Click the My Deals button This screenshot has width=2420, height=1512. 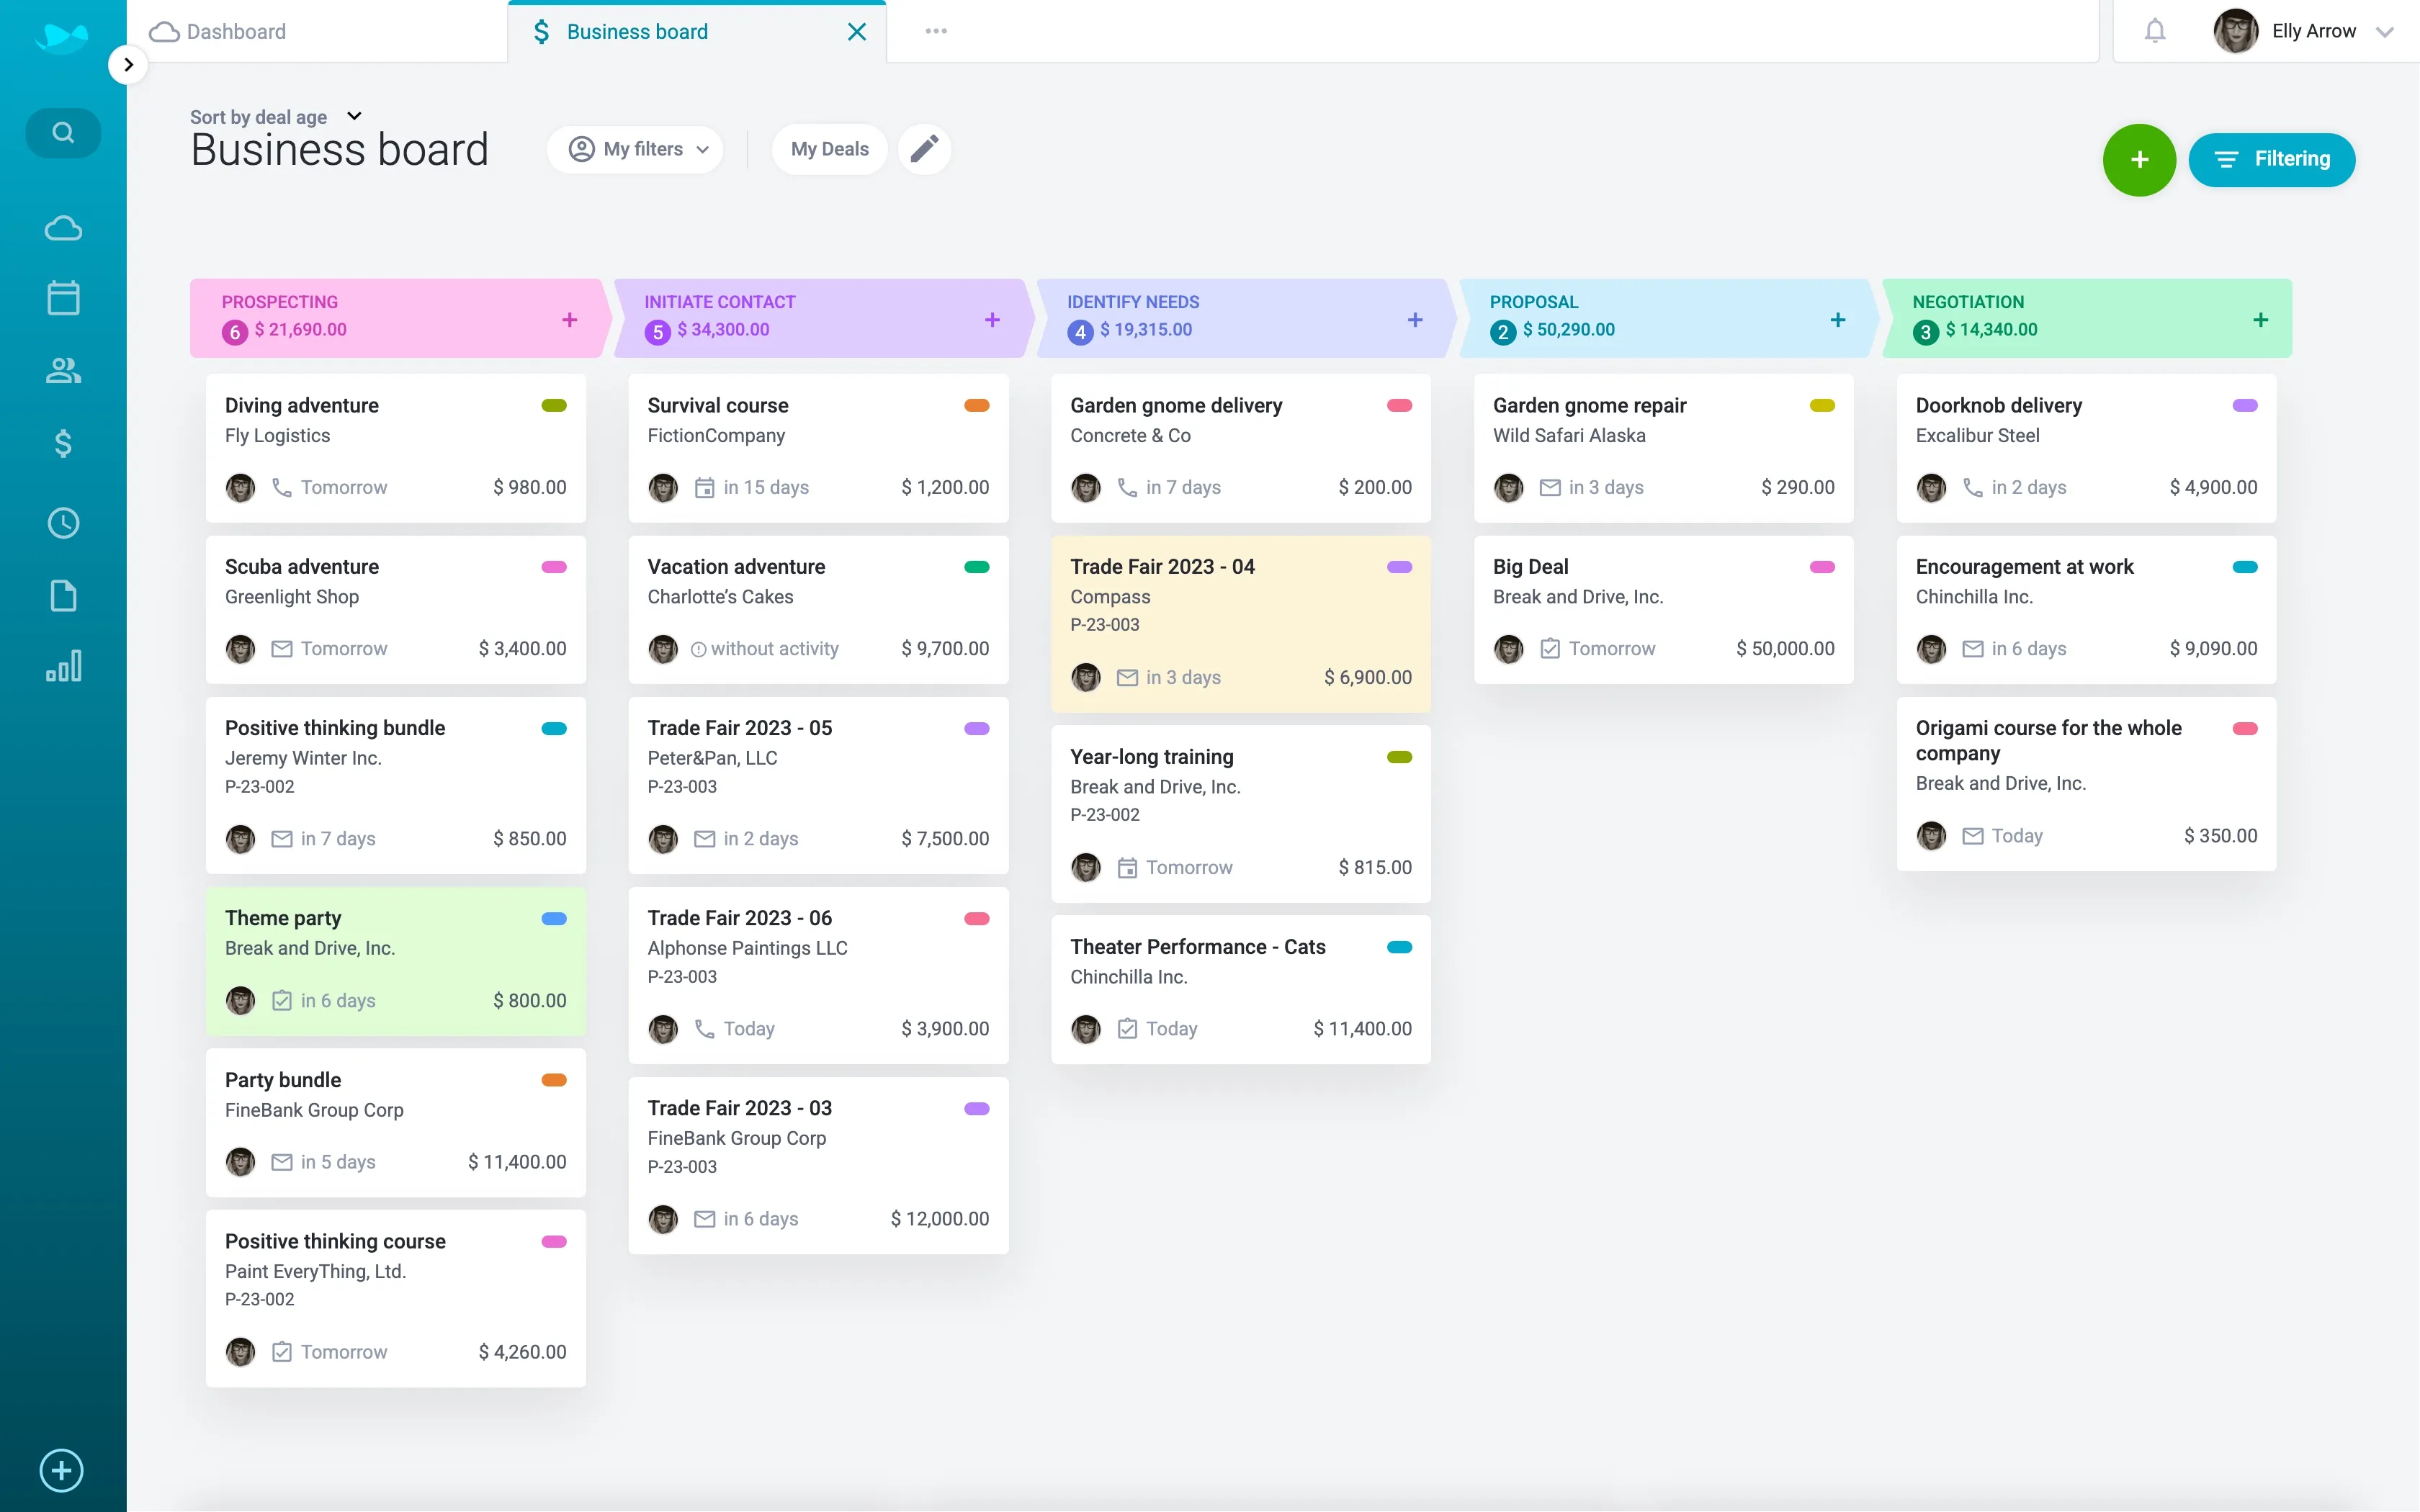(x=828, y=148)
